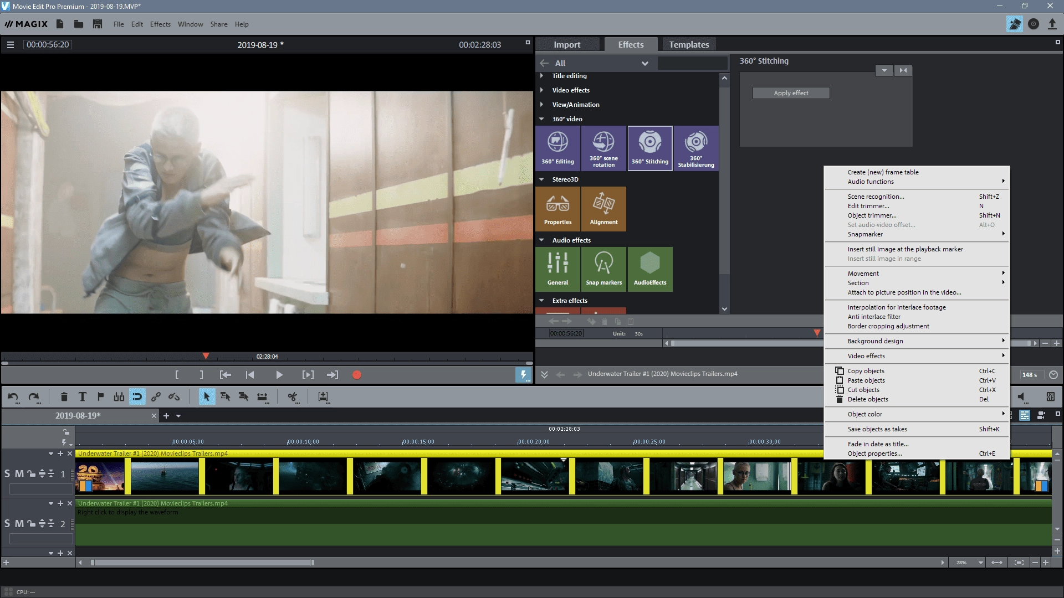This screenshot has height=598, width=1064.
Task: Click the group objects link icon
Action: point(156,396)
